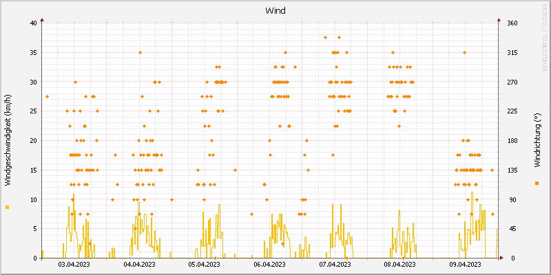Click the left axis value 10
Image resolution: width=551 pixels, height=275 pixels.
pos(33,199)
